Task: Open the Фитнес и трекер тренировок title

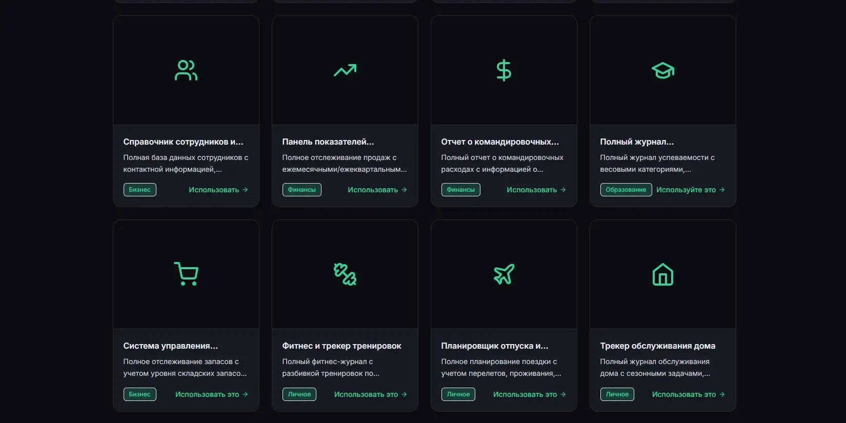Action: click(x=342, y=346)
